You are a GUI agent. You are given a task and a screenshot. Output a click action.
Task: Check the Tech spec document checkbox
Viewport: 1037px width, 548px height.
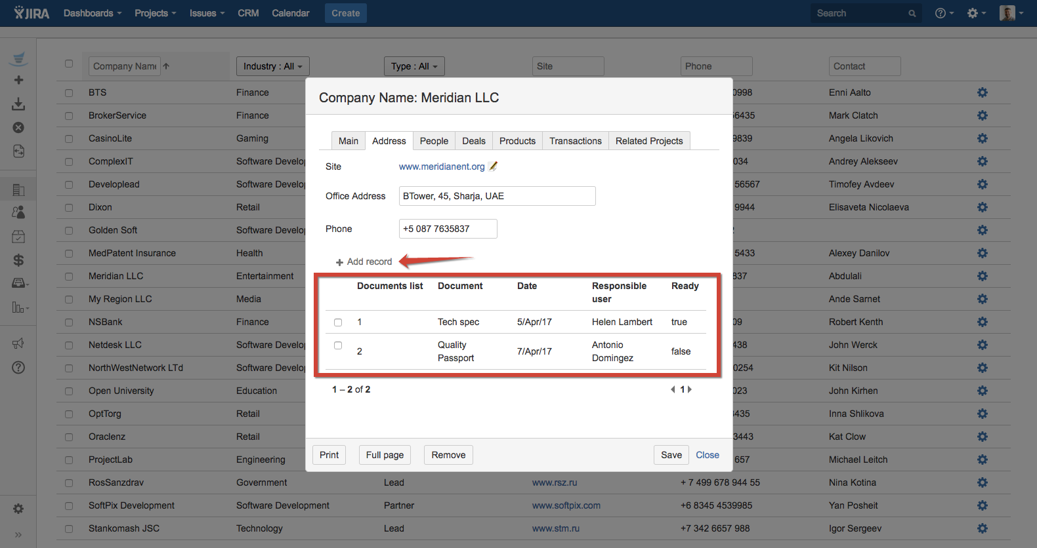(x=338, y=323)
